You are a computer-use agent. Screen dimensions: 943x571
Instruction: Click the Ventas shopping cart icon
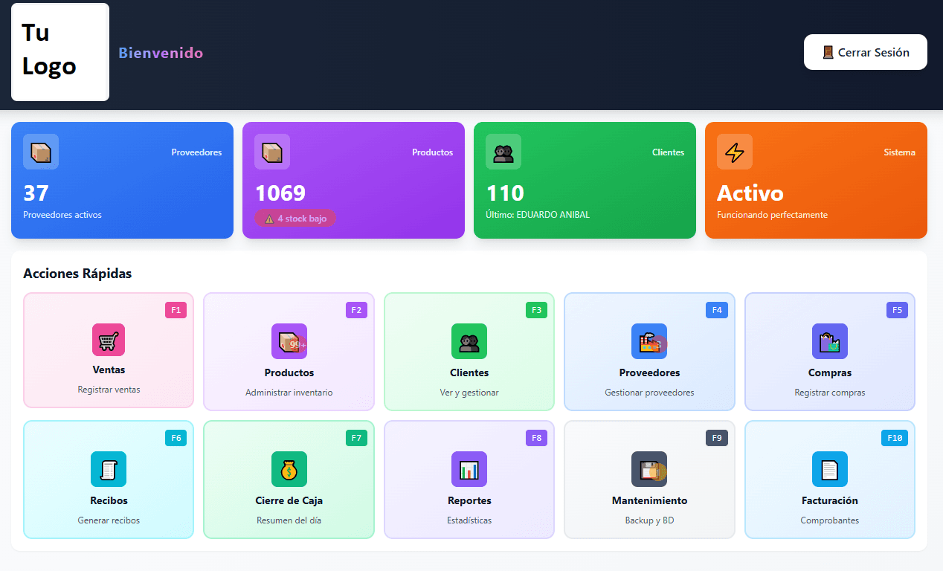109,340
